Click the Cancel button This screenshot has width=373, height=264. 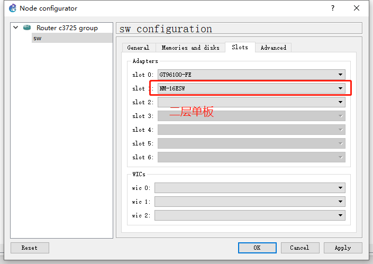click(x=299, y=248)
